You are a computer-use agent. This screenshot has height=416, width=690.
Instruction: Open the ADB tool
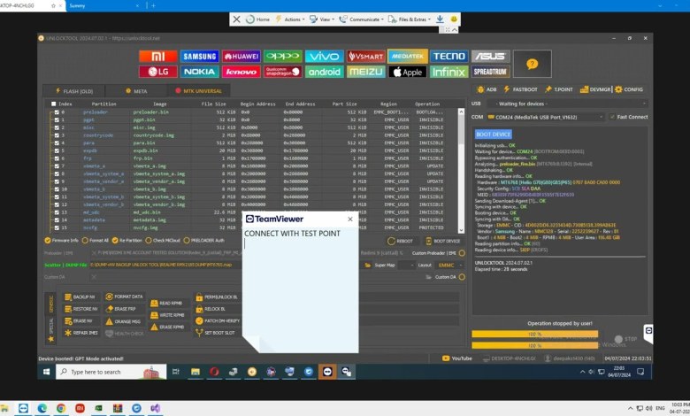487,89
